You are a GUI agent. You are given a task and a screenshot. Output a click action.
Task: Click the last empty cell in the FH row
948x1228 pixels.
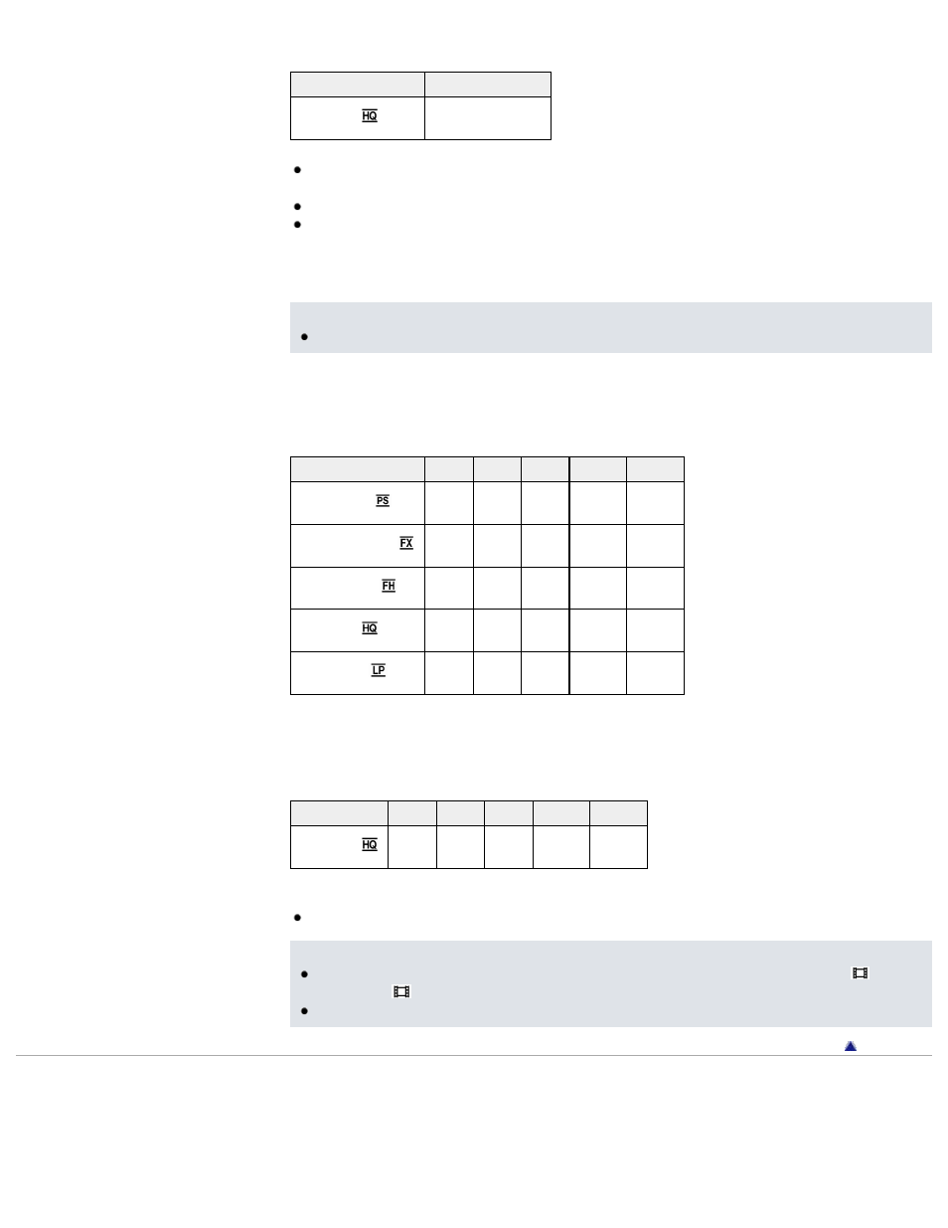coord(655,589)
